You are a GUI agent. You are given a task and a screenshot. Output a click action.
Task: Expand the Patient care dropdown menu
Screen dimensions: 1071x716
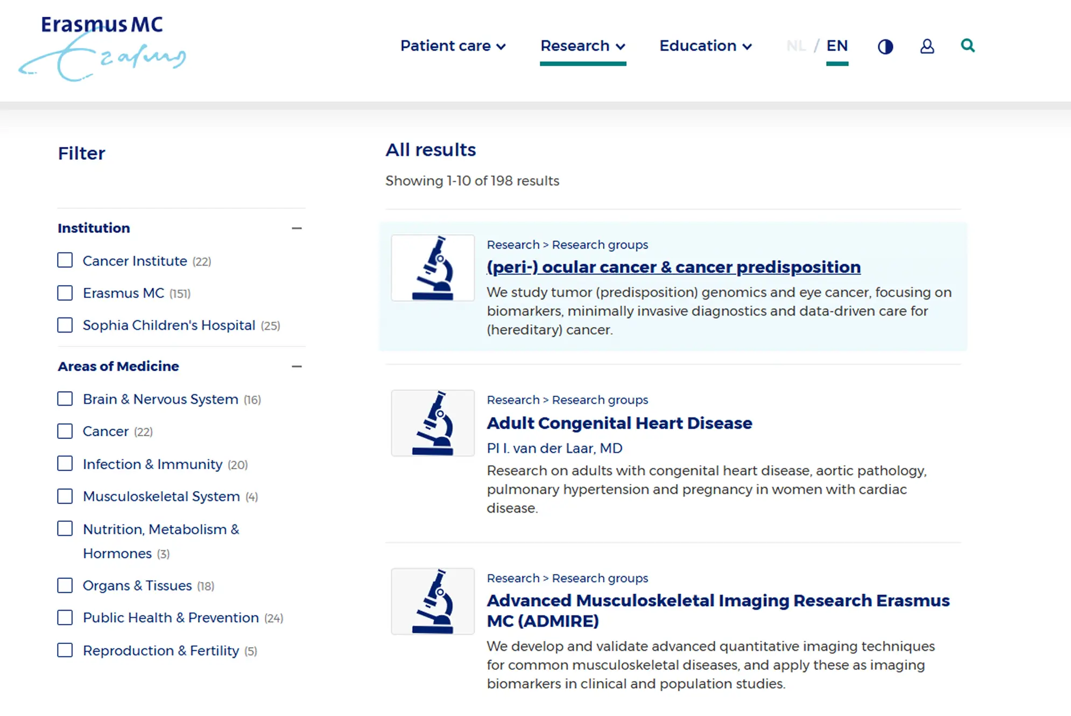[453, 46]
